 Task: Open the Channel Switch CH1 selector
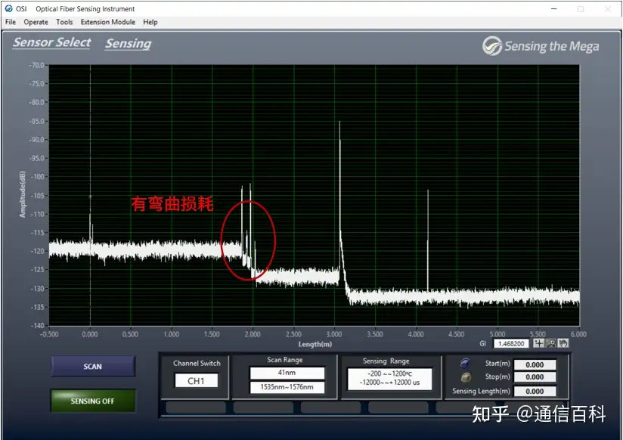(197, 380)
